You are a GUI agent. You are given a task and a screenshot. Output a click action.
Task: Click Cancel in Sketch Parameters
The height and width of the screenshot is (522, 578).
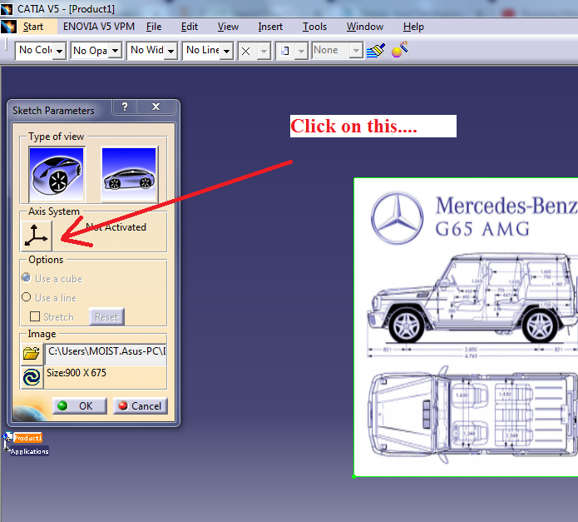click(140, 405)
